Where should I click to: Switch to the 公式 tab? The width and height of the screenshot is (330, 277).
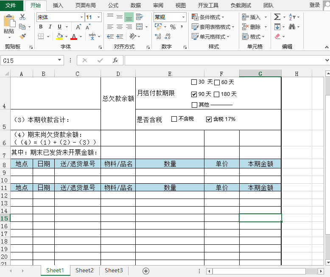coord(113,5)
